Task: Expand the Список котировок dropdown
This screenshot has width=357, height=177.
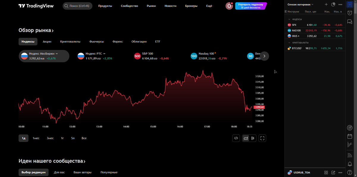Action: 300,4
